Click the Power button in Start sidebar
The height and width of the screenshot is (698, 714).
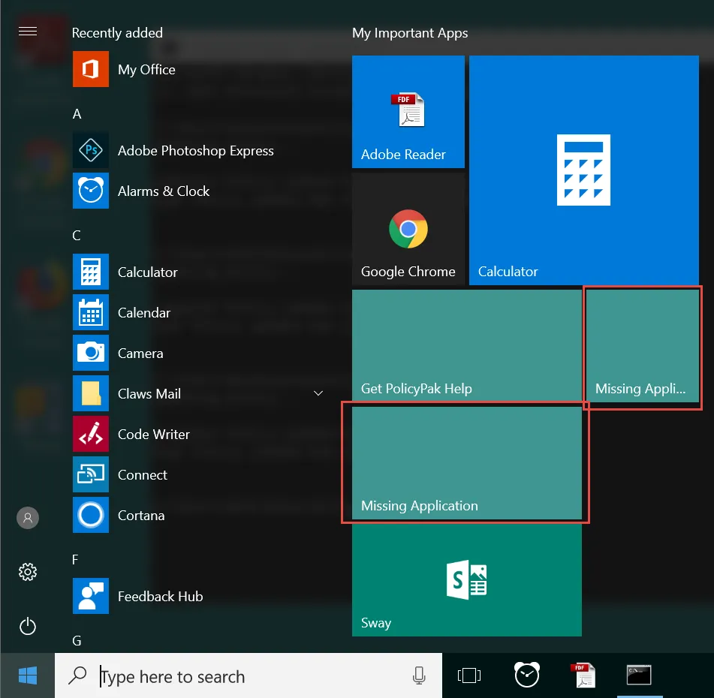point(28,626)
